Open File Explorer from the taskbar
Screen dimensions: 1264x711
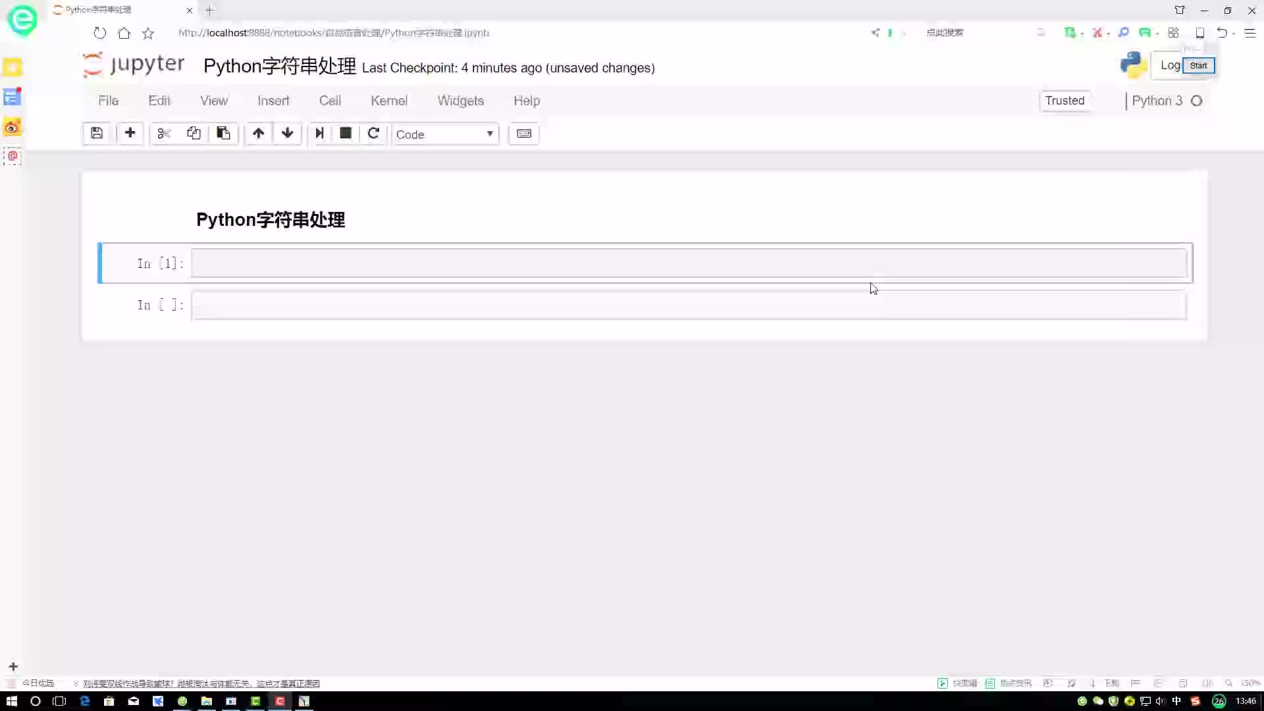207,701
